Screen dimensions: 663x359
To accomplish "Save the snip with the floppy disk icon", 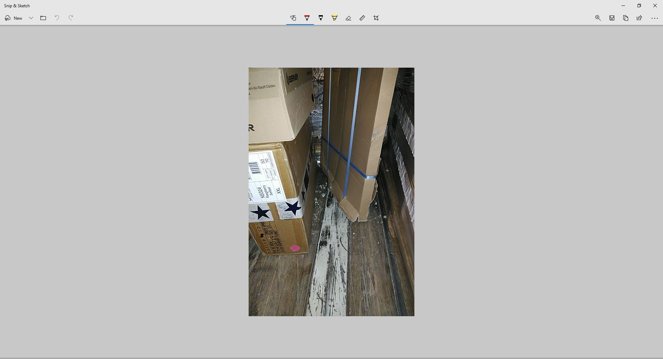I will [x=612, y=18].
